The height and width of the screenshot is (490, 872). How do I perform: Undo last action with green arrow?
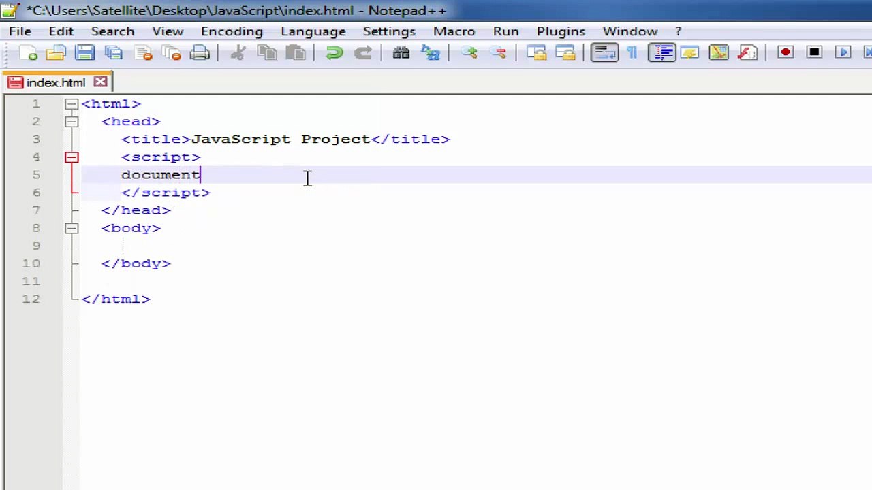[x=334, y=53]
